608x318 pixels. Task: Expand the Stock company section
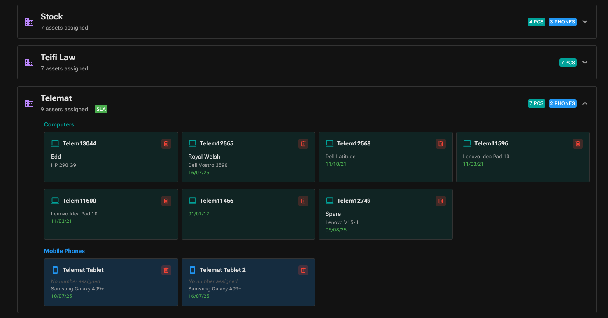[x=585, y=22]
